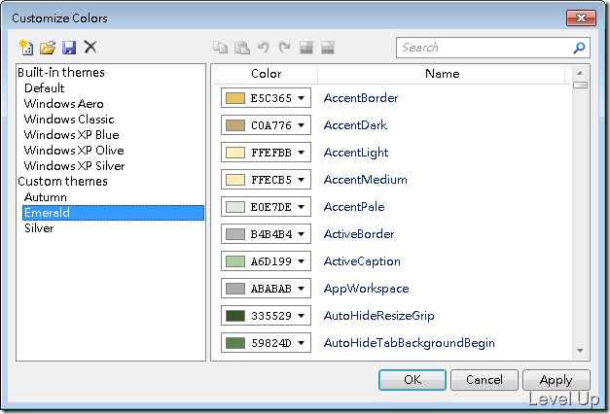
Task: Click the Delete theme X icon
Action: coord(90,47)
